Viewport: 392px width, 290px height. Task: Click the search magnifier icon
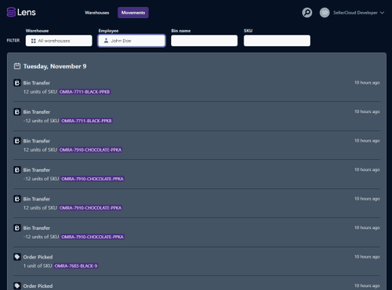click(307, 13)
